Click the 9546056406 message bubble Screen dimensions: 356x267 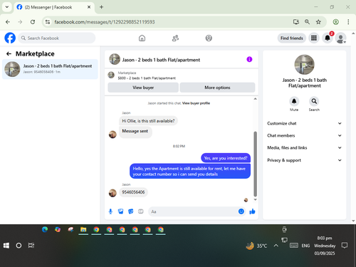[x=133, y=192]
